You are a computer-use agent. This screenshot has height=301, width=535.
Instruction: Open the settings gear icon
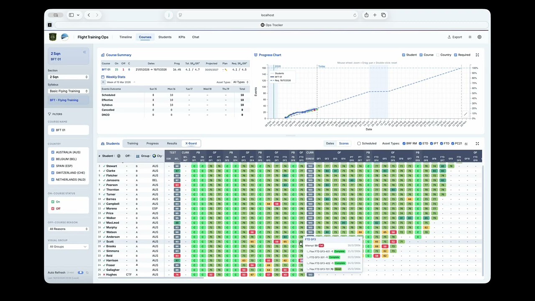(479, 37)
